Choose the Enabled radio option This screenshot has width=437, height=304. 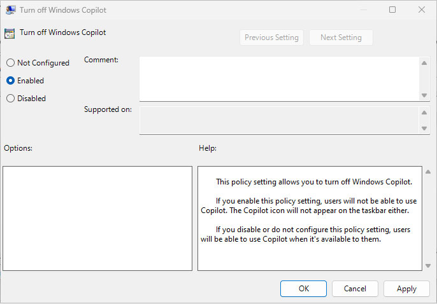point(10,81)
